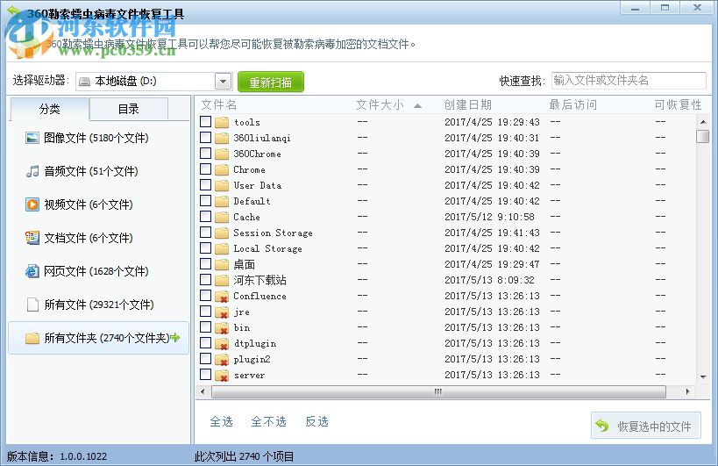
Task: Click the Local Storage folder icon
Action: pyautogui.click(x=222, y=248)
